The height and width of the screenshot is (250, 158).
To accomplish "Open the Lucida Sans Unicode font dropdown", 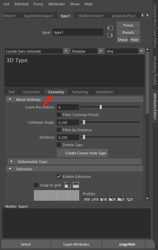I will (37, 51).
